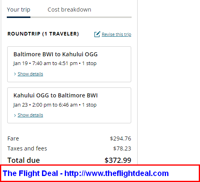Click the pencil edit icon beside Revise this trip
The image size is (200, 182).
pos(97,34)
